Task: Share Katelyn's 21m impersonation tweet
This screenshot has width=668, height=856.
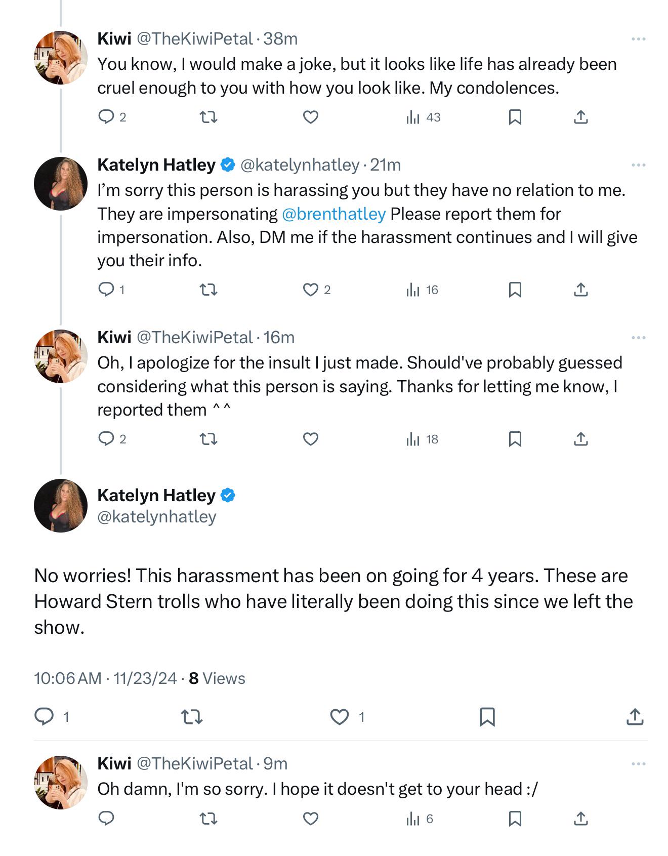Action: (x=580, y=290)
